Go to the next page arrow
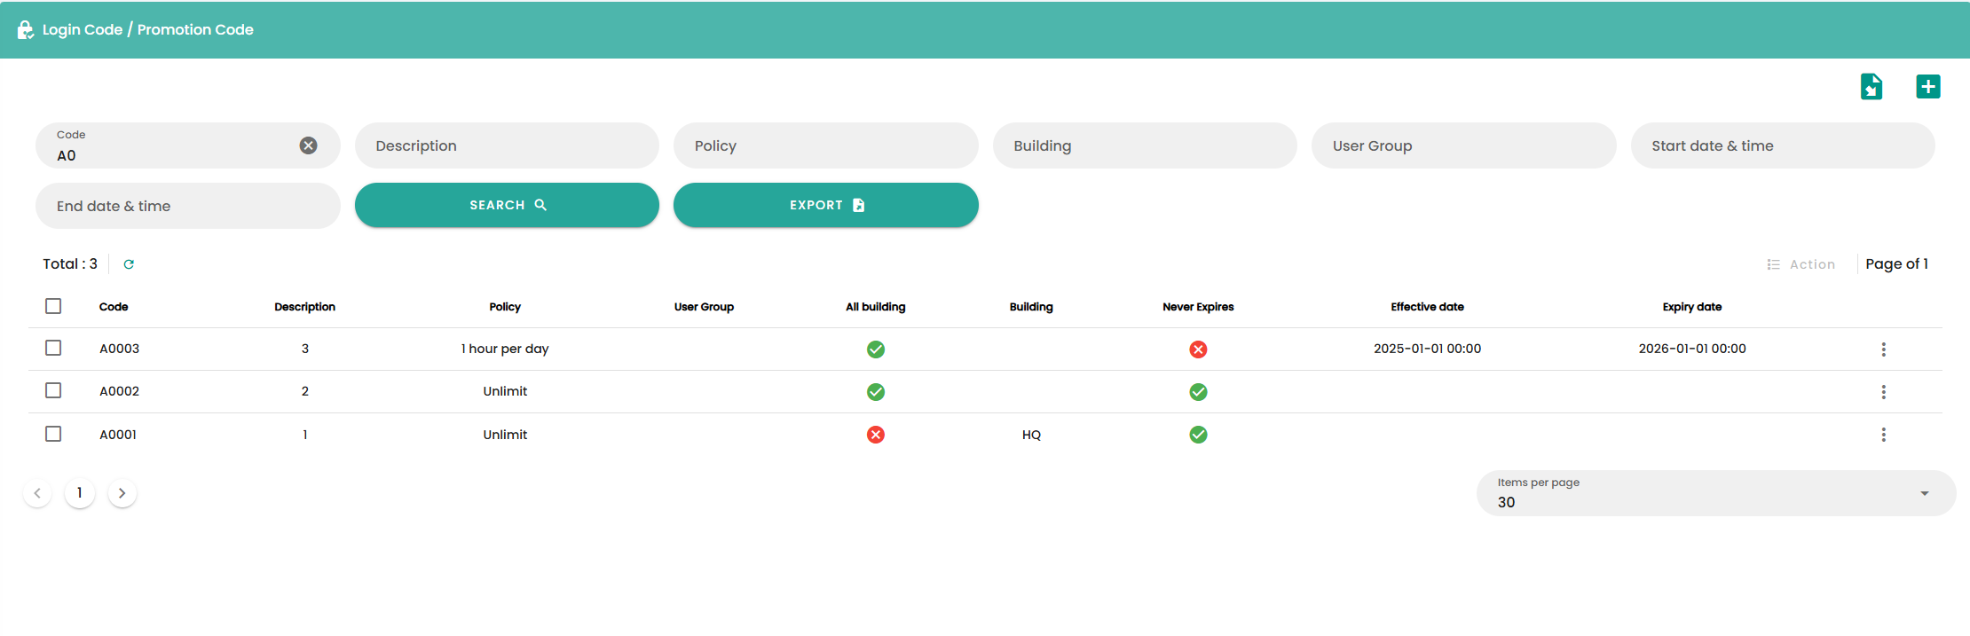The height and width of the screenshot is (636, 1970). 122,493
